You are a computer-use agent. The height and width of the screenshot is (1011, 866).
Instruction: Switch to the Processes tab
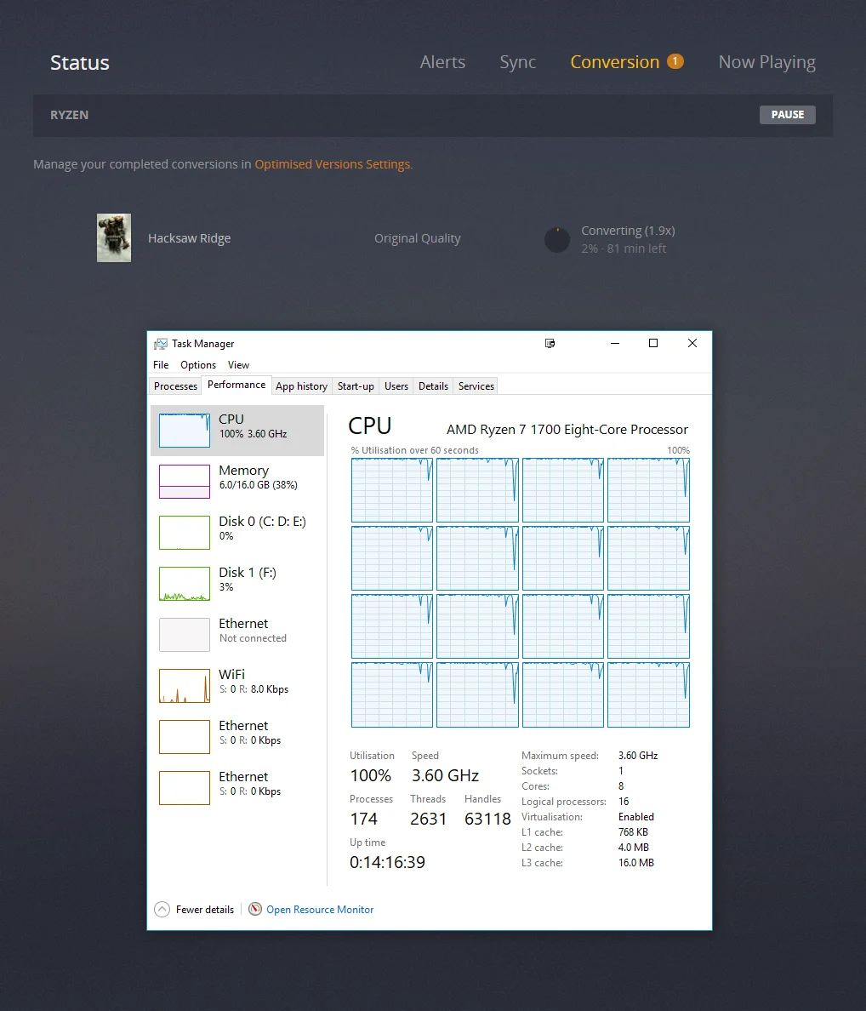[175, 386]
